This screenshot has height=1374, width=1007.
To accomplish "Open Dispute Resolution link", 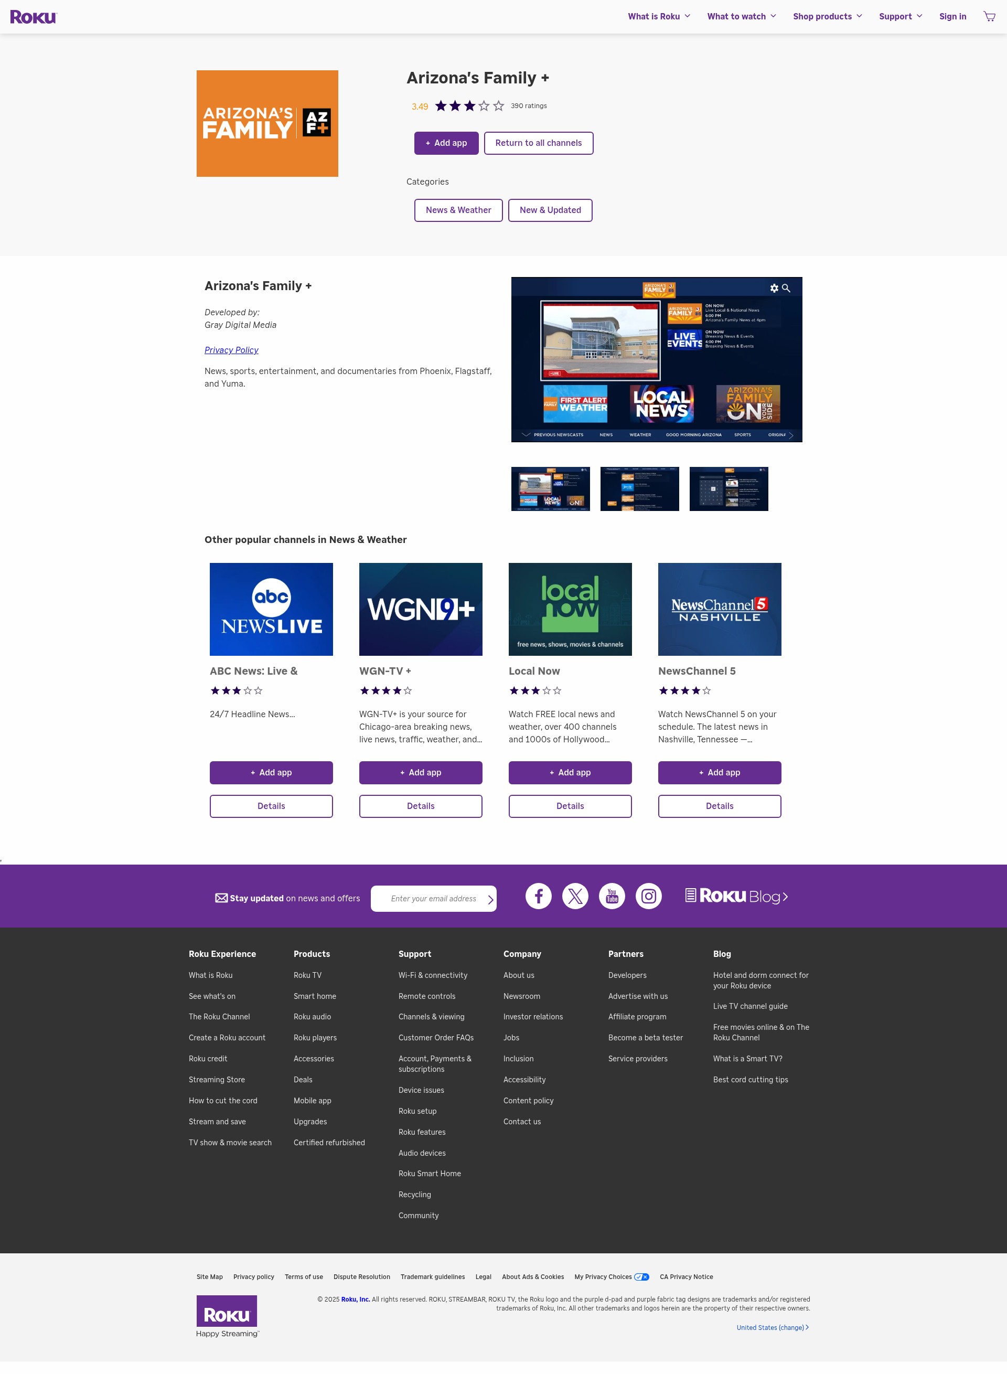I will tap(361, 1277).
